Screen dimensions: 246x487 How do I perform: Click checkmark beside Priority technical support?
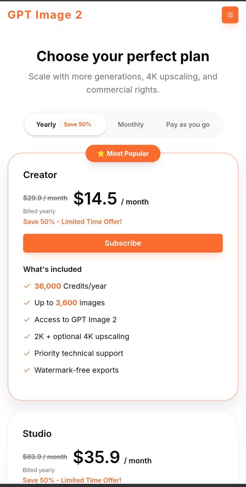[27, 353]
